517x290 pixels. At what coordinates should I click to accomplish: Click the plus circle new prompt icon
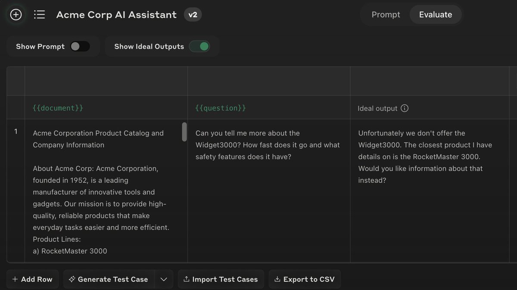(x=16, y=15)
